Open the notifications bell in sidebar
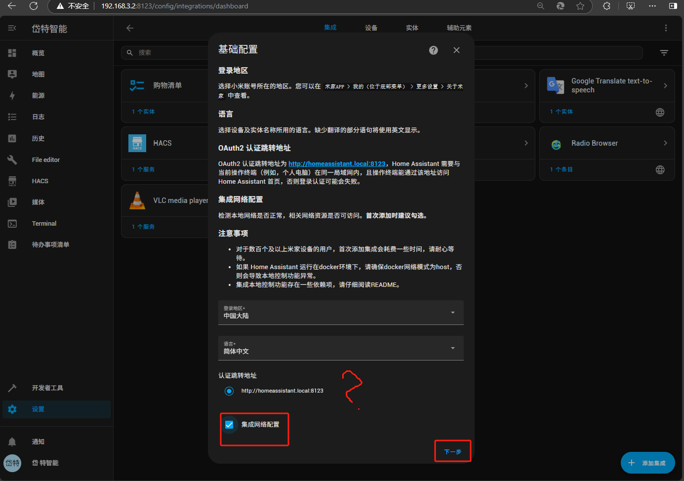 click(x=12, y=442)
